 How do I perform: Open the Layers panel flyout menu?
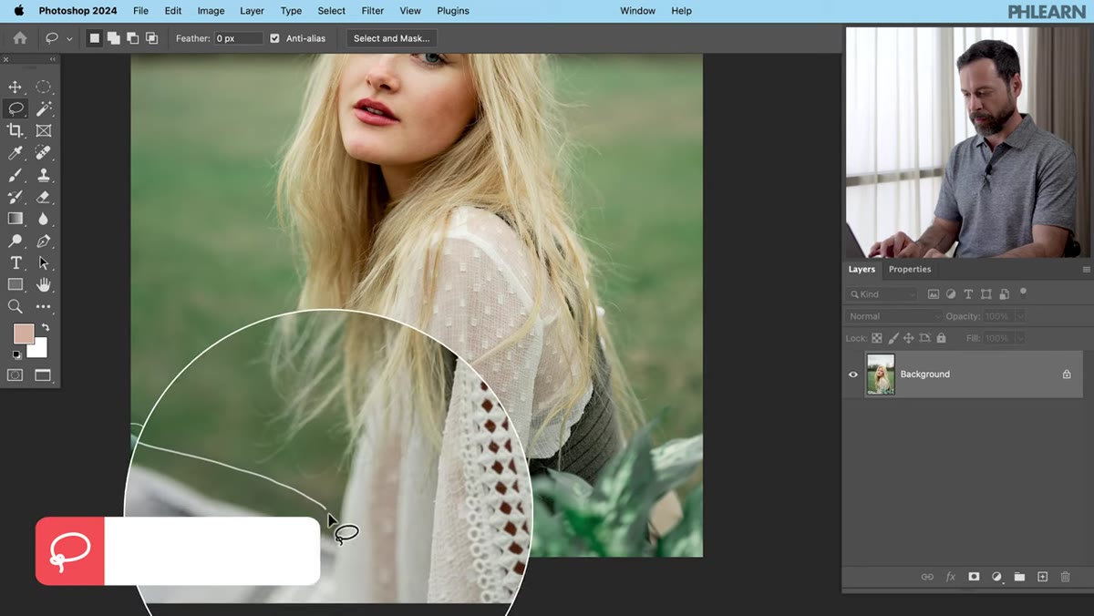pyautogui.click(x=1086, y=270)
